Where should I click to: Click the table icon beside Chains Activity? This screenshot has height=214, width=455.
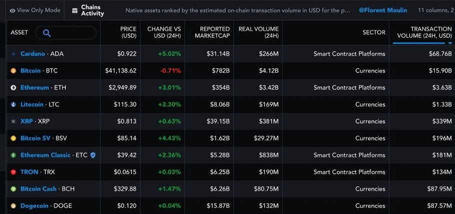(75, 10)
